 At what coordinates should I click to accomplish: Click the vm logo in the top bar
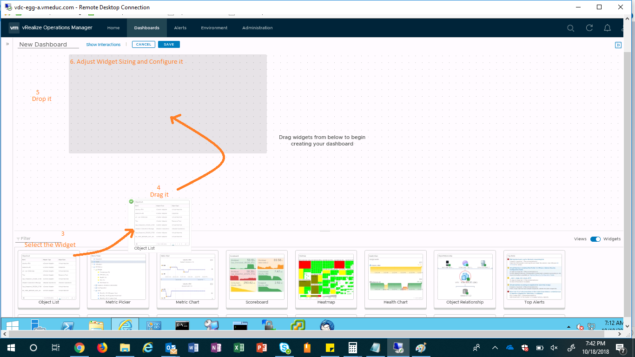14,28
